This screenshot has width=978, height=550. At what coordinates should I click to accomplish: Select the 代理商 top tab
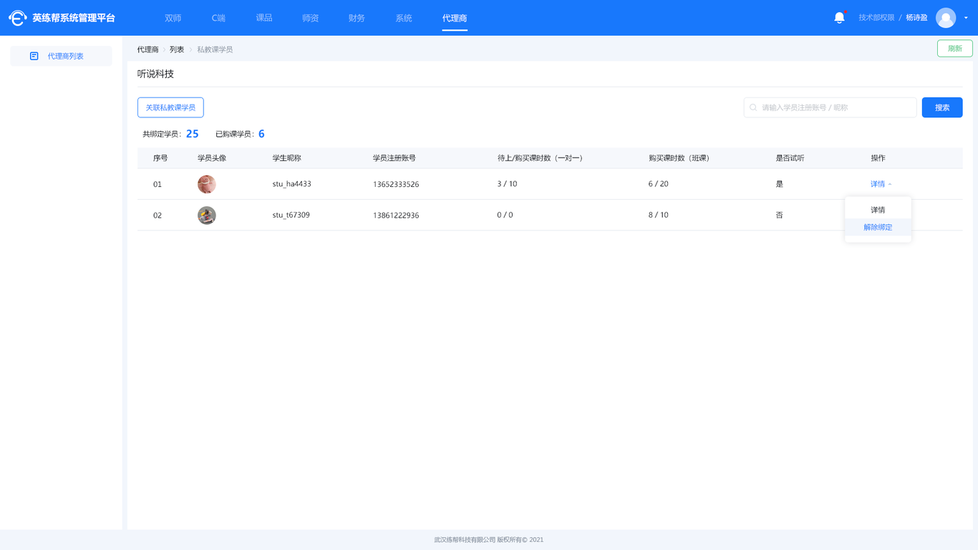coord(455,18)
